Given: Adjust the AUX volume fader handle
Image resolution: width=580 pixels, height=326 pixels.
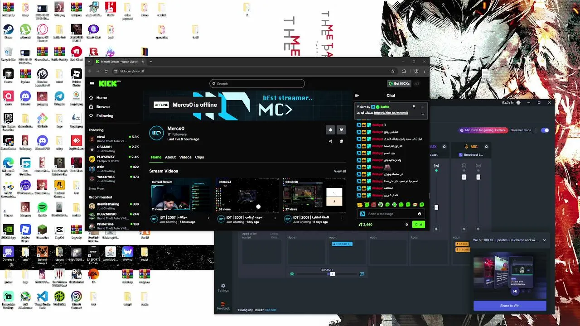Looking at the screenshot, I should (x=436, y=207).
